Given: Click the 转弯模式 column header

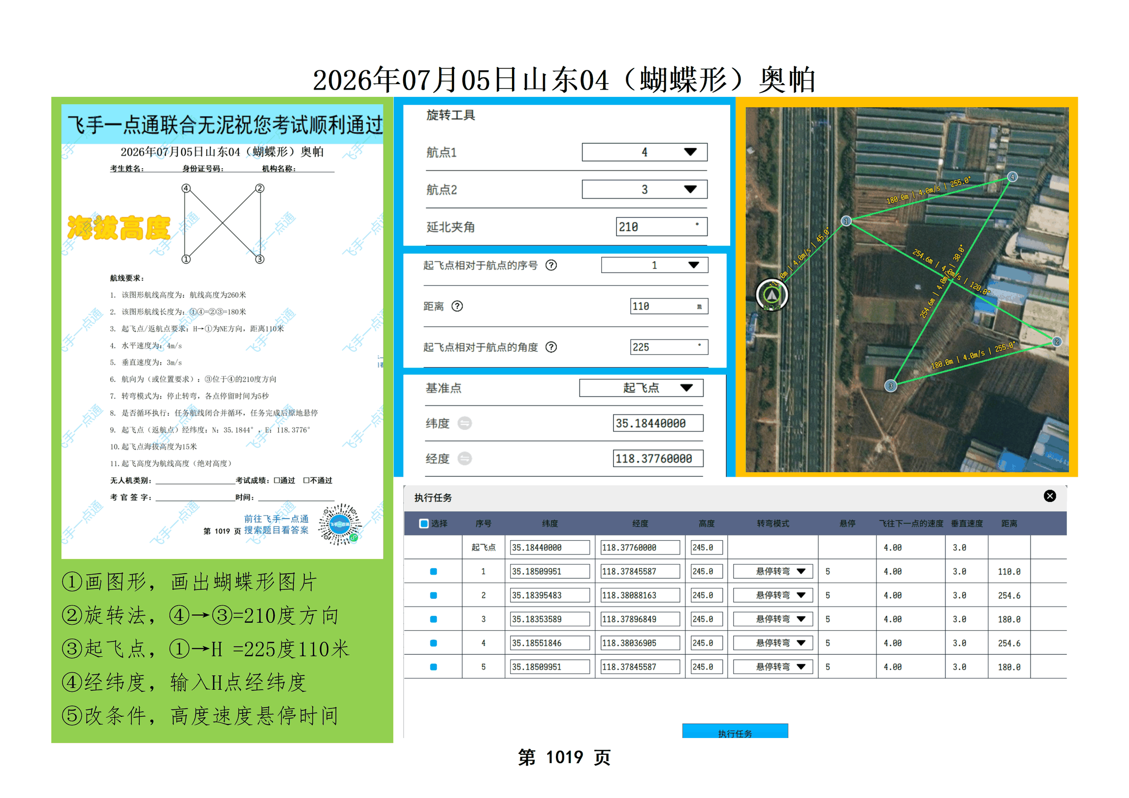Looking at the screenshot, I should [773, 523].
